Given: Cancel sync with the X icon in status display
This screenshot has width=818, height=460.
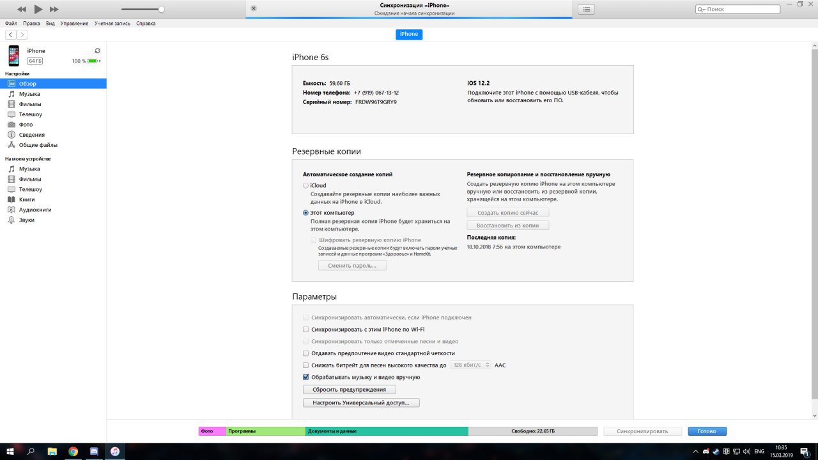Looking at the screenshot, I should [254, 8].
